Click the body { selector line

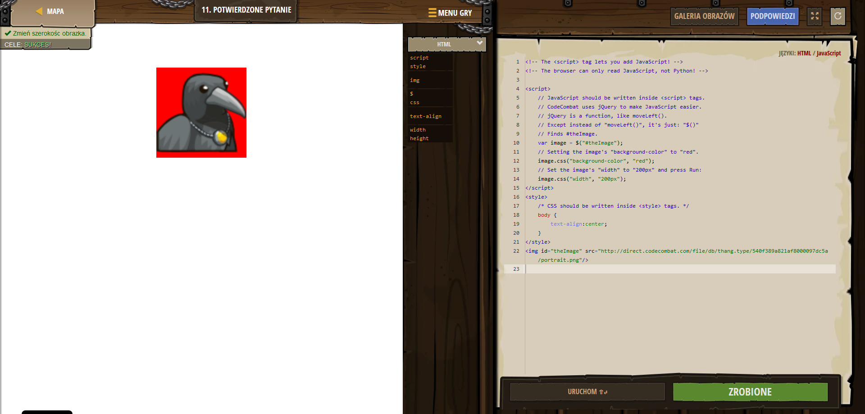547,215
